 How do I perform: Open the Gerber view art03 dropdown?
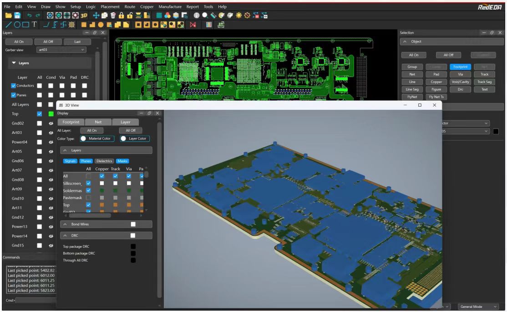pos(61,49)
